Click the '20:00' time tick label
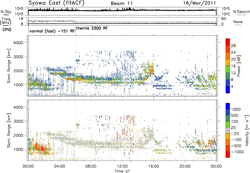Screen dimensions: 250x173 185,166
